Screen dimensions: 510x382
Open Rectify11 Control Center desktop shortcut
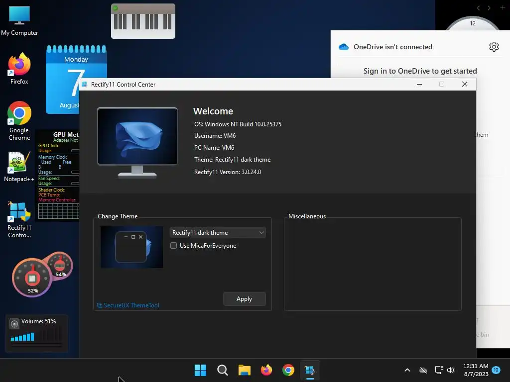(19, 220)
